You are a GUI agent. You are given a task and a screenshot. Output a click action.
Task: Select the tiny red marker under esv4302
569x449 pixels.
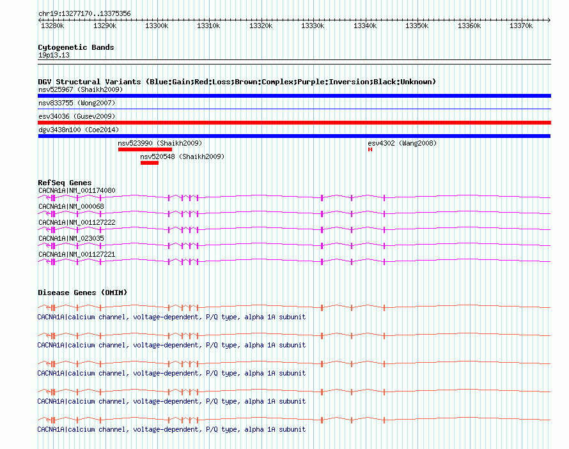(370, 149)
